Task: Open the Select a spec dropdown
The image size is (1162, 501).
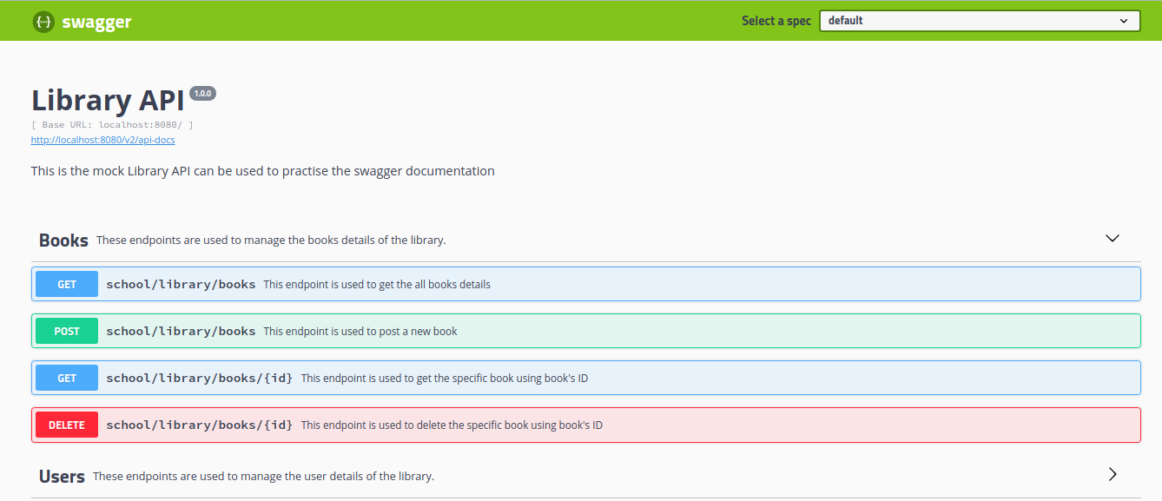Action: 980,21
